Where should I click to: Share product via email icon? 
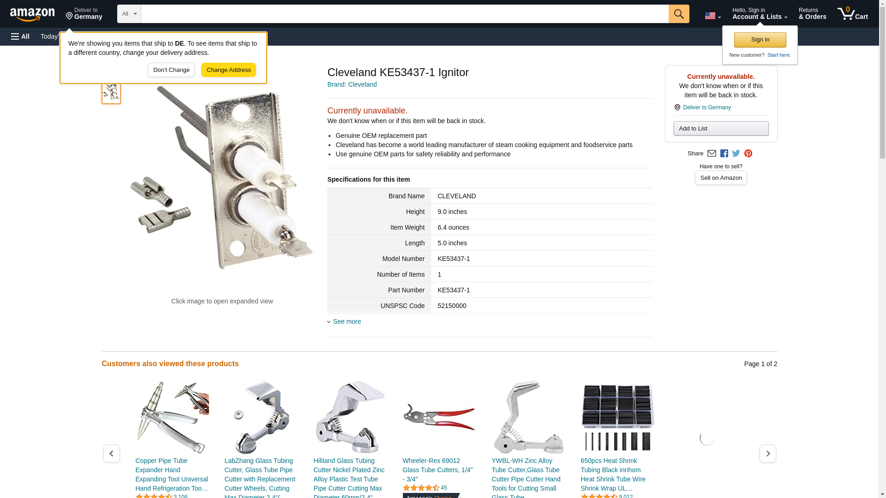pos(712,154)
